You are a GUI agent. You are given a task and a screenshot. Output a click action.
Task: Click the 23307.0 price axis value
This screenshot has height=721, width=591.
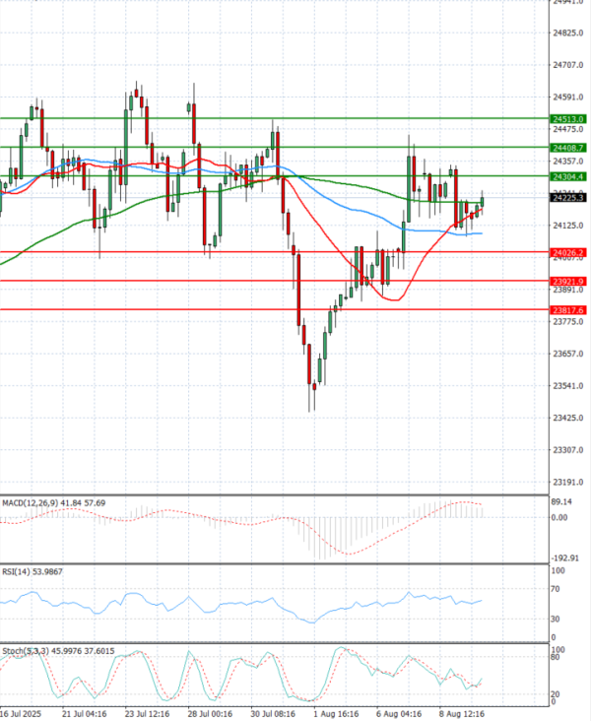pos(568,450)
